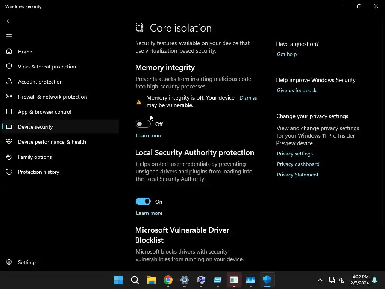Screen dimensions: 385x289
Task: View Protection history
Action: pyautogui.click(x=60, y=172)
